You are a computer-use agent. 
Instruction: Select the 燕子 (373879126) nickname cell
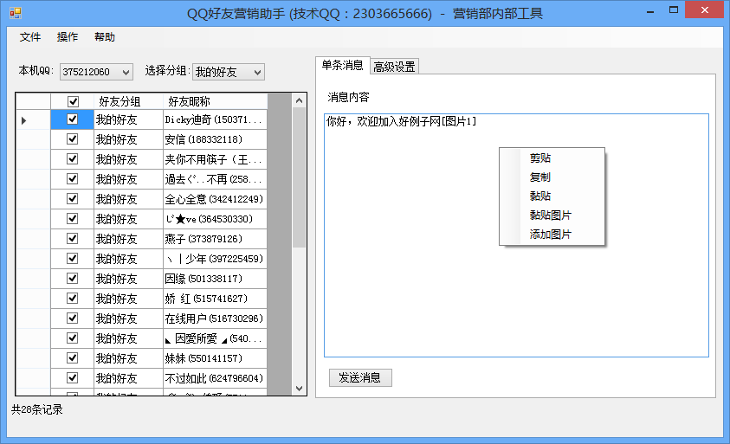pyautogui.click(x=215, y=239)
